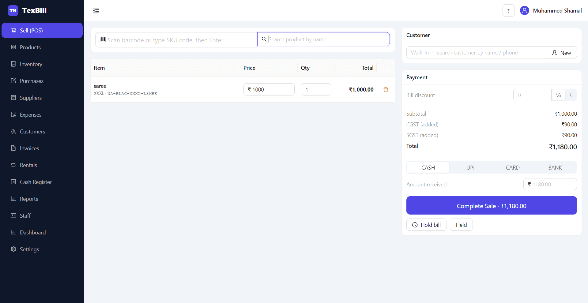
Task: Go to Purchases page
Action: 42,81
